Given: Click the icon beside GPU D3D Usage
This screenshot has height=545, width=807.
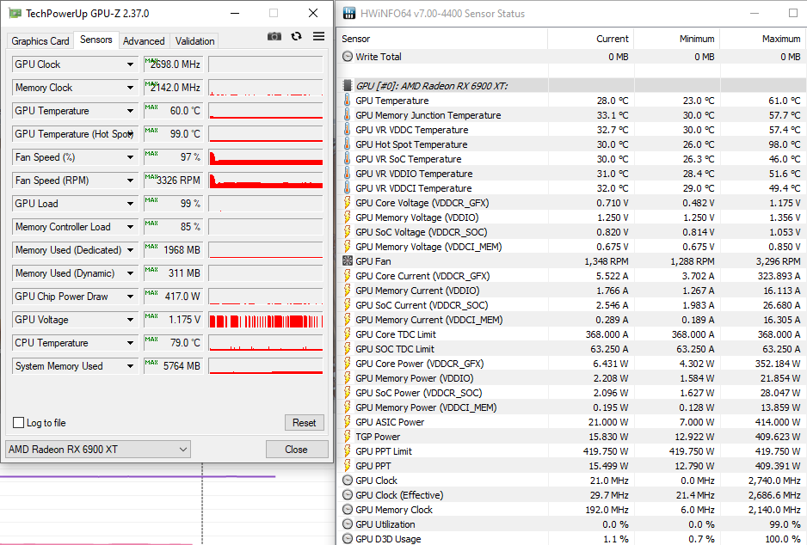Looking at the screenshot, I should [348, 539].
